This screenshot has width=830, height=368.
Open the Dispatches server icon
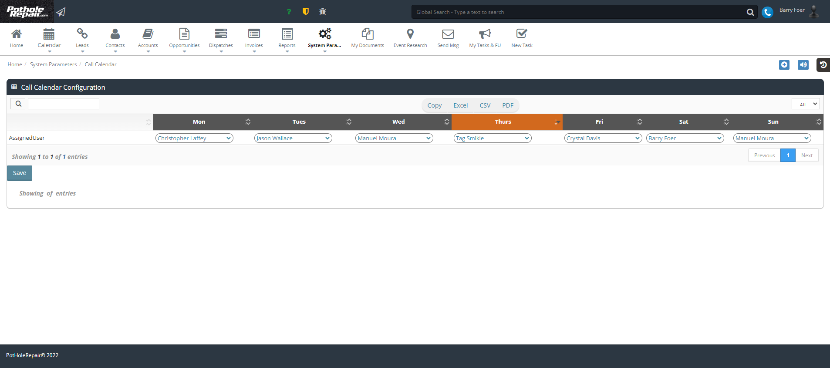pyautogui.click(x=221, y=34)
